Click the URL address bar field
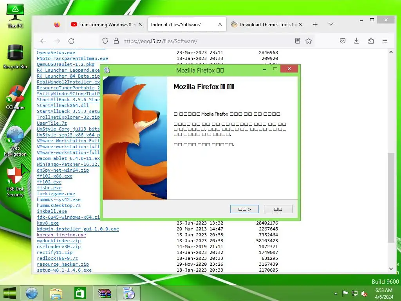This screenshot has height=301, width=401. click(x=207, y=41)
